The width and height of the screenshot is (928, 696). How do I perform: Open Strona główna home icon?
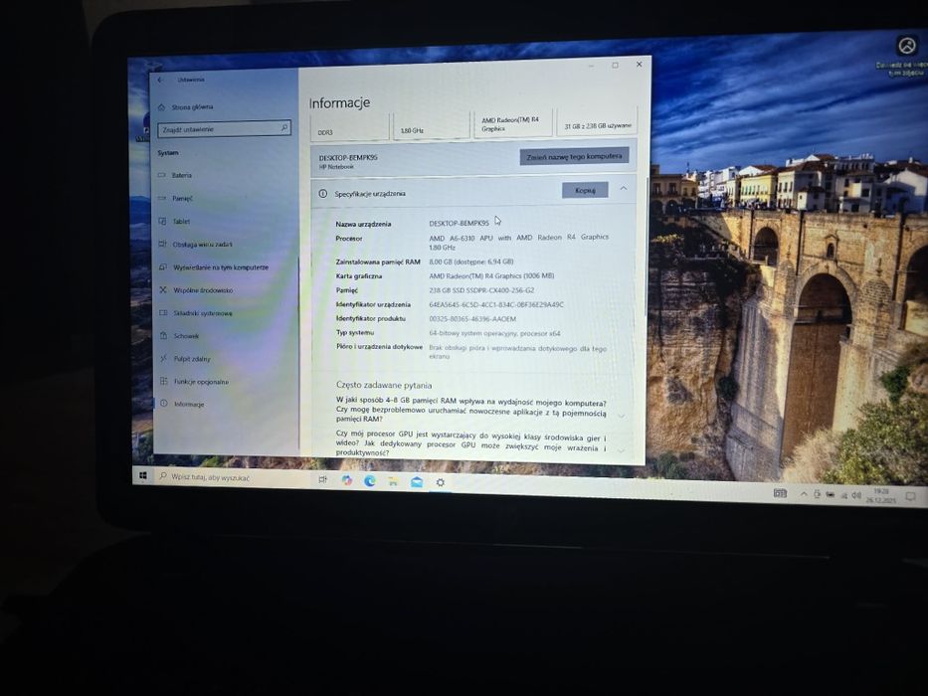[161, 107]
